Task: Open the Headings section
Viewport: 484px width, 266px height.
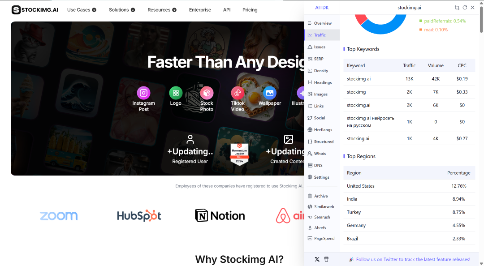Action: pos(322,82)
